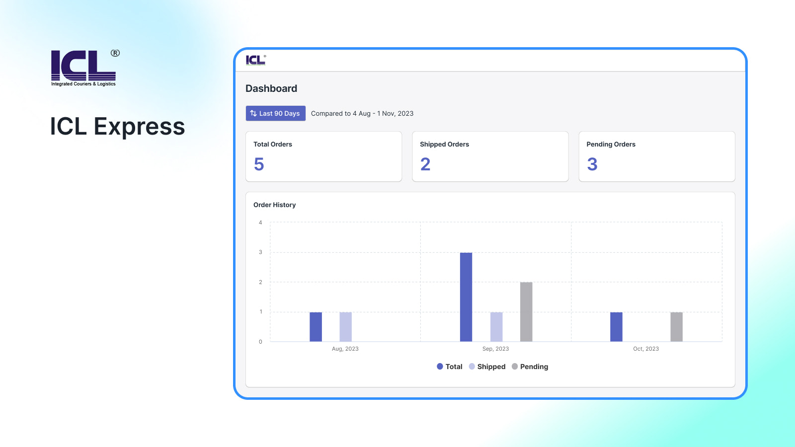Toggle the Total legend series
The height and width of the screenshot is (447, 795).
[450, 367]
